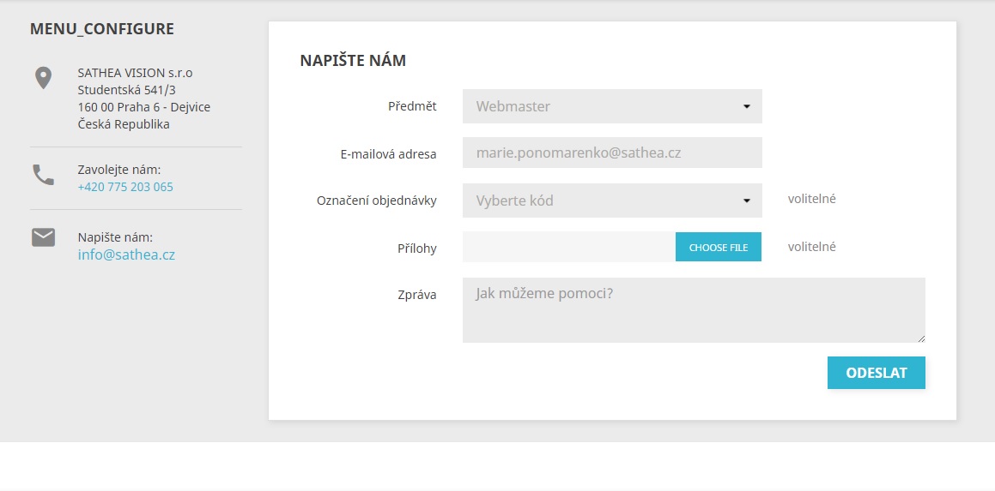Click the envelope mail icon

click(x=43, y=237)
